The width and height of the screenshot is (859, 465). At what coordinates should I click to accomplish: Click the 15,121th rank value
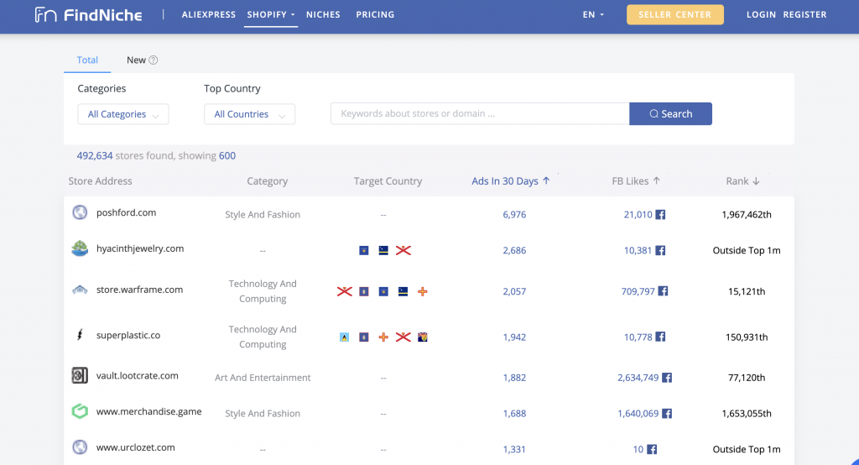747,291
